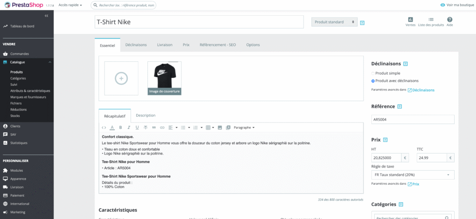The height and width of the screenshot is (219, 476).
Task: Click the HT price field
Action: 386,158
